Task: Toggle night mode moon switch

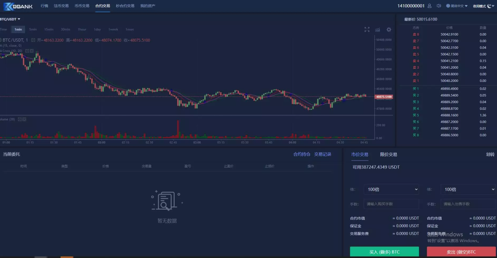Action: 490,6
